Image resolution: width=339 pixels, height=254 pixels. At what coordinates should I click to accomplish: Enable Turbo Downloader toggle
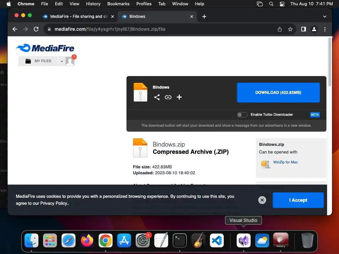tap(242, 115)
